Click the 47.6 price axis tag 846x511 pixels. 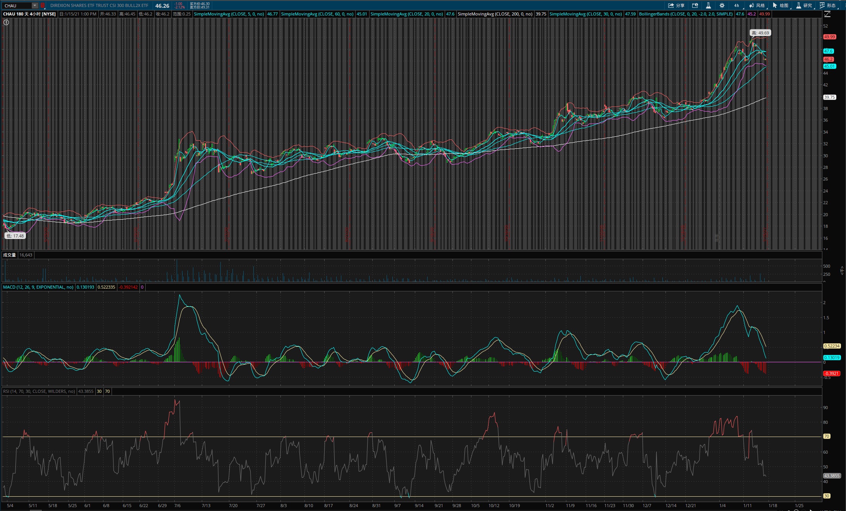pos(828,51)
